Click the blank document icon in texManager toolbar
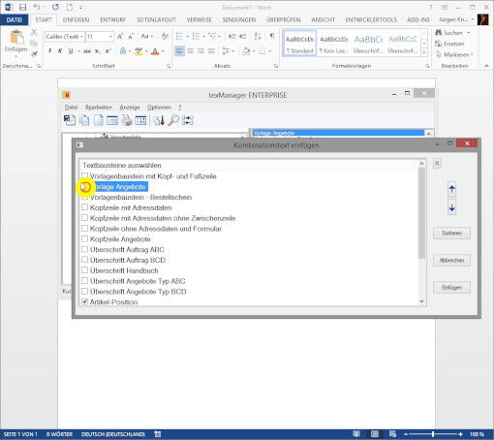 coord(99,120)
